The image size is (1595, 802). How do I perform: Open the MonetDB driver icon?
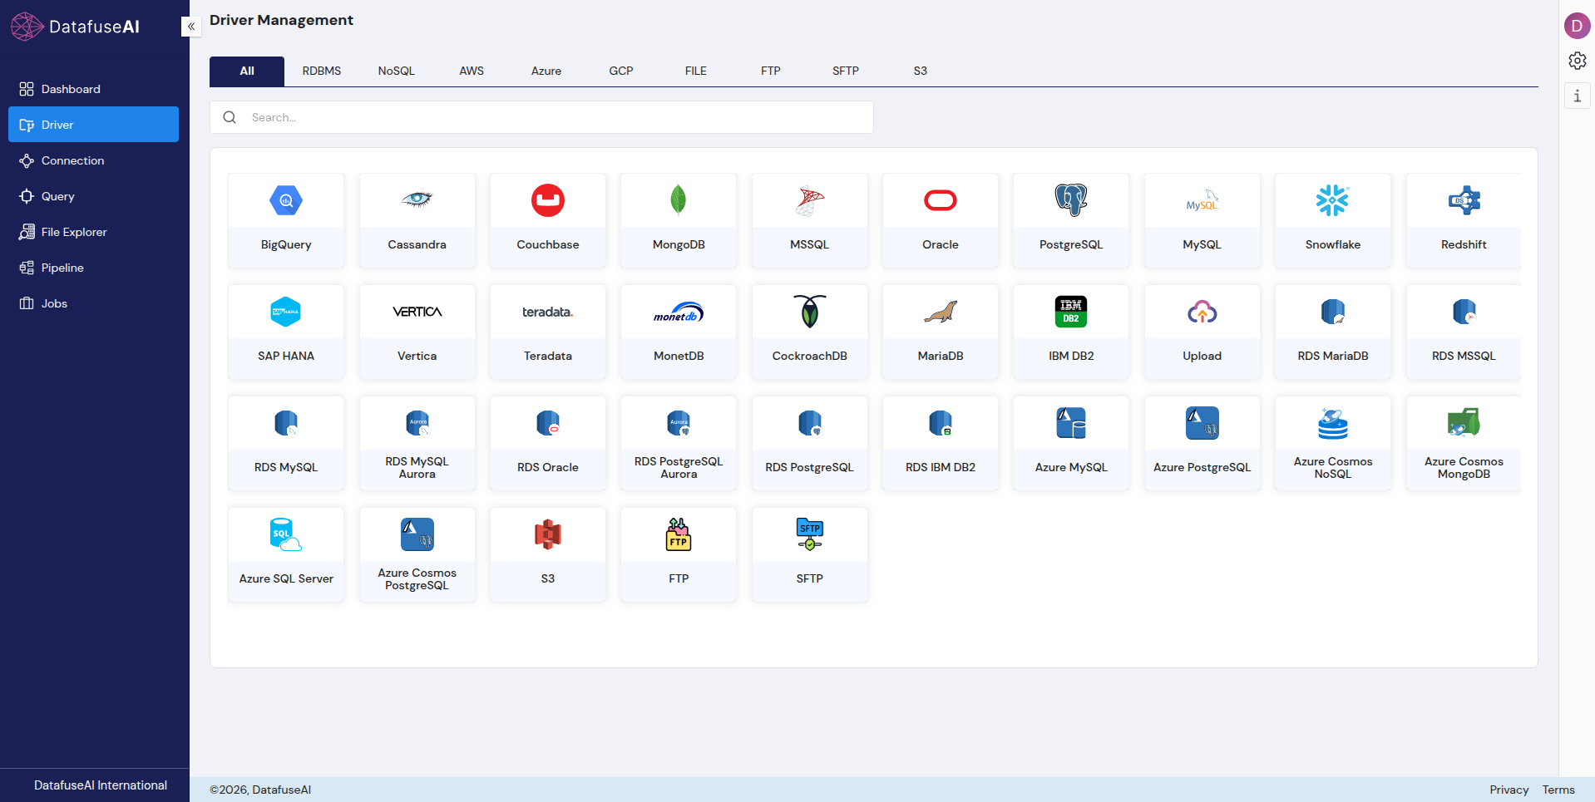[x=679, y=312]
